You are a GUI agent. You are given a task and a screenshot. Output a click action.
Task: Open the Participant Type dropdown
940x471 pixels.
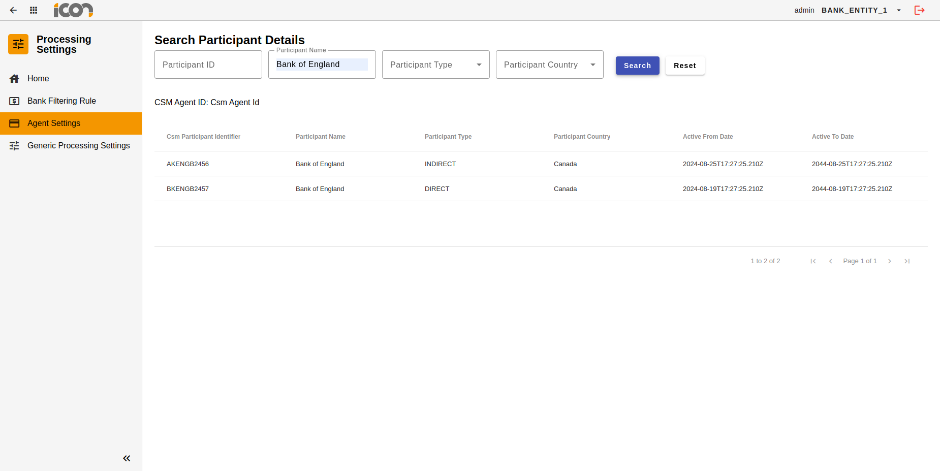pyautogui.click(x=435, y=65)
